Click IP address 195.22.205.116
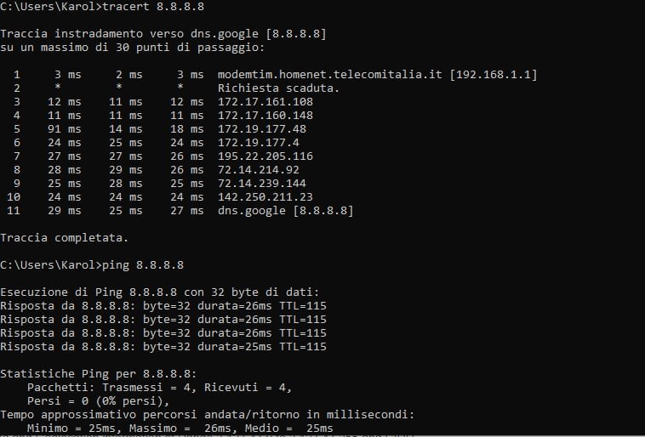Screen dimensions: 645x437 coord(265,156)
